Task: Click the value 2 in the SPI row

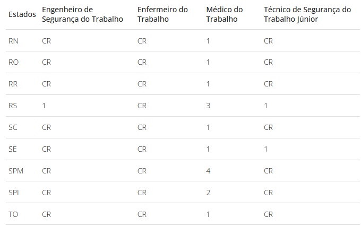Action: 208,193
